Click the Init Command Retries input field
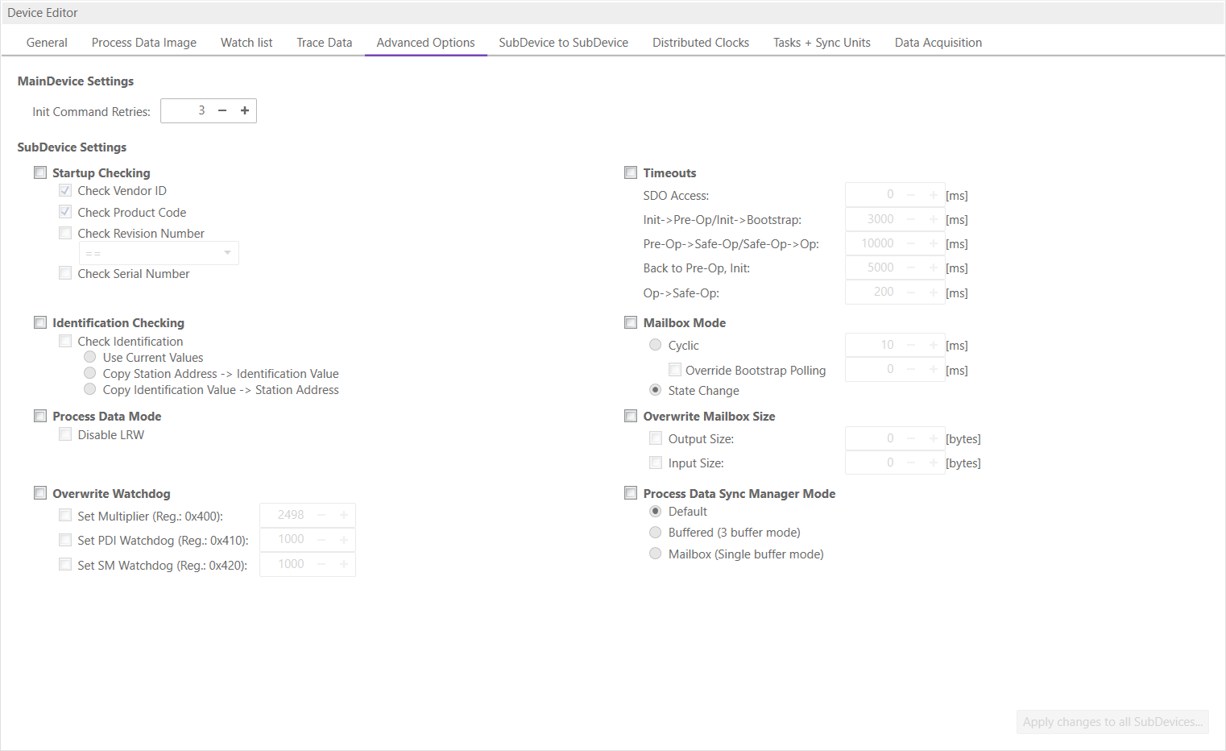1226x751 pixels. [x=185, y=110]
